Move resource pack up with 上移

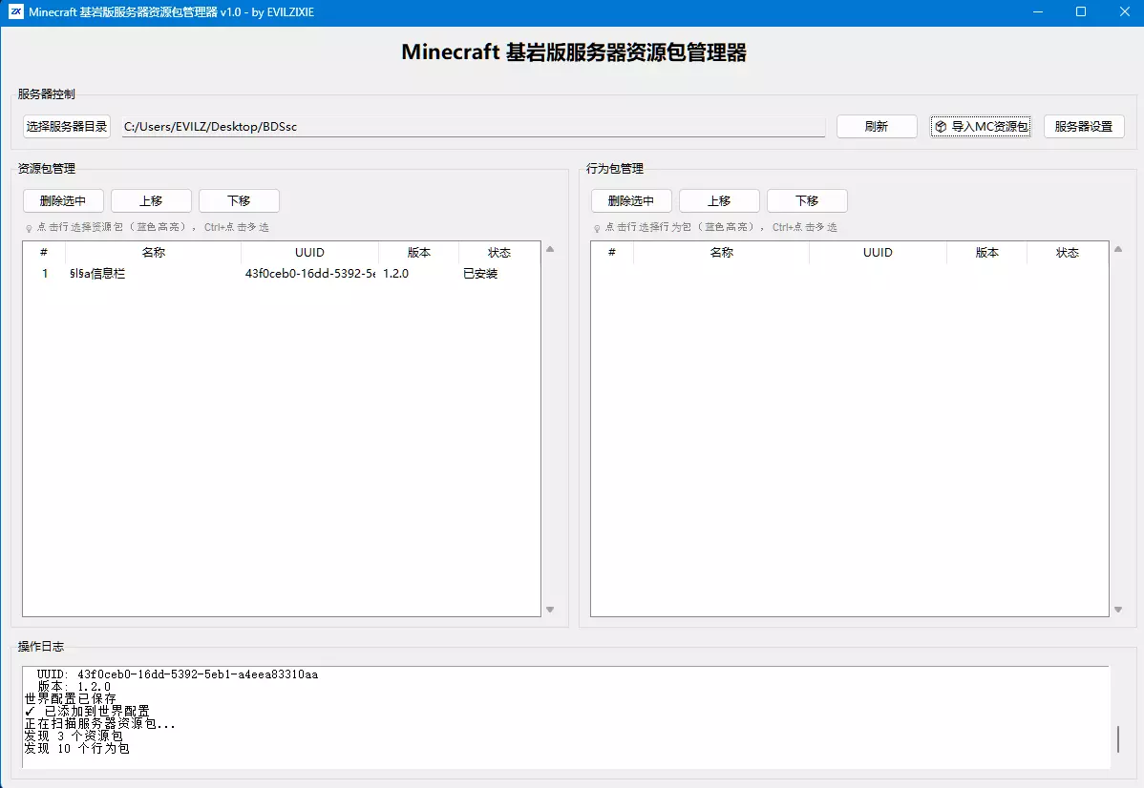point(151,200)
